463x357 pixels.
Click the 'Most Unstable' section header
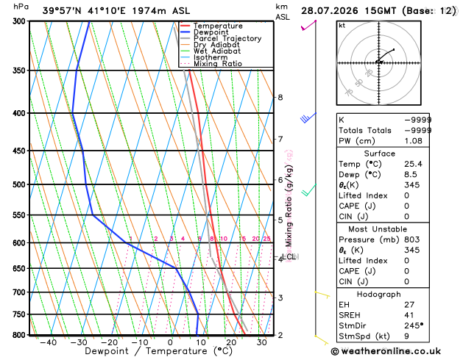tap(378, 229)
